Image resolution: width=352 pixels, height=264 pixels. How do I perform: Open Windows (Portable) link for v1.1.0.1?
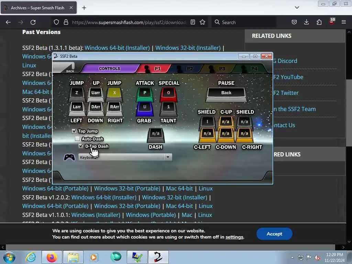(151, 215)
